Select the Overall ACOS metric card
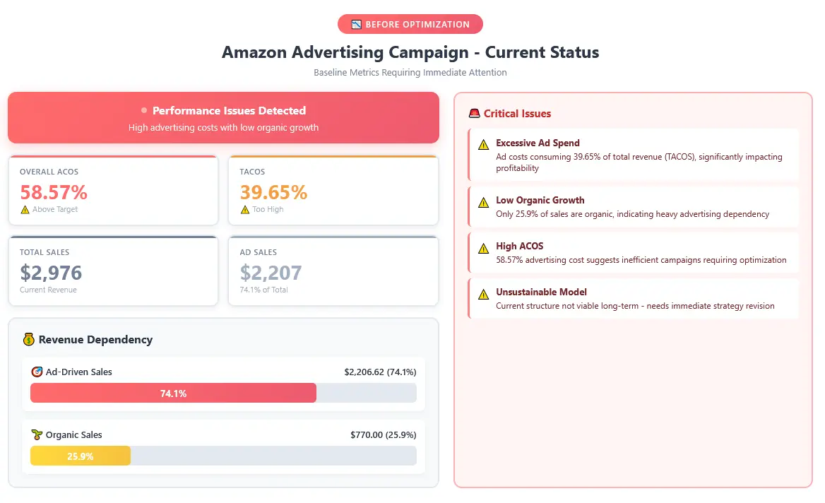Screen dimensions: 825x503 point(113,191)
